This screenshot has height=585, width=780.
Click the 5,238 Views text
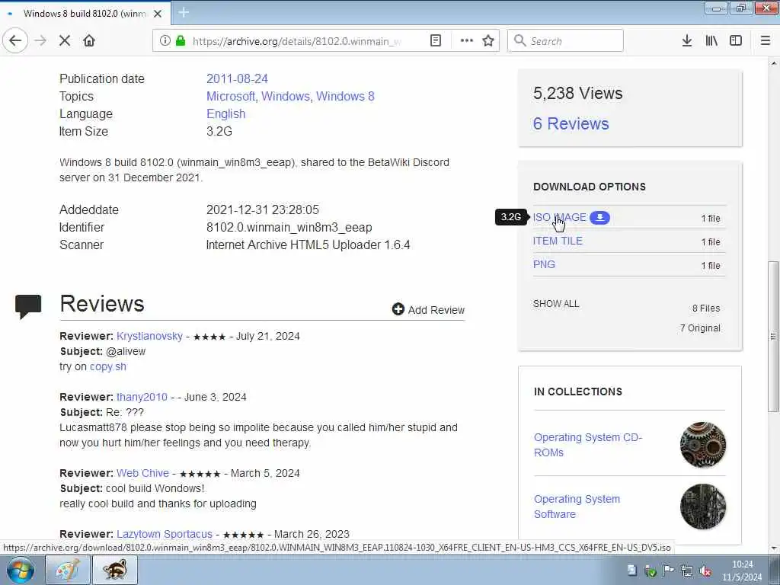coord(577,93)
